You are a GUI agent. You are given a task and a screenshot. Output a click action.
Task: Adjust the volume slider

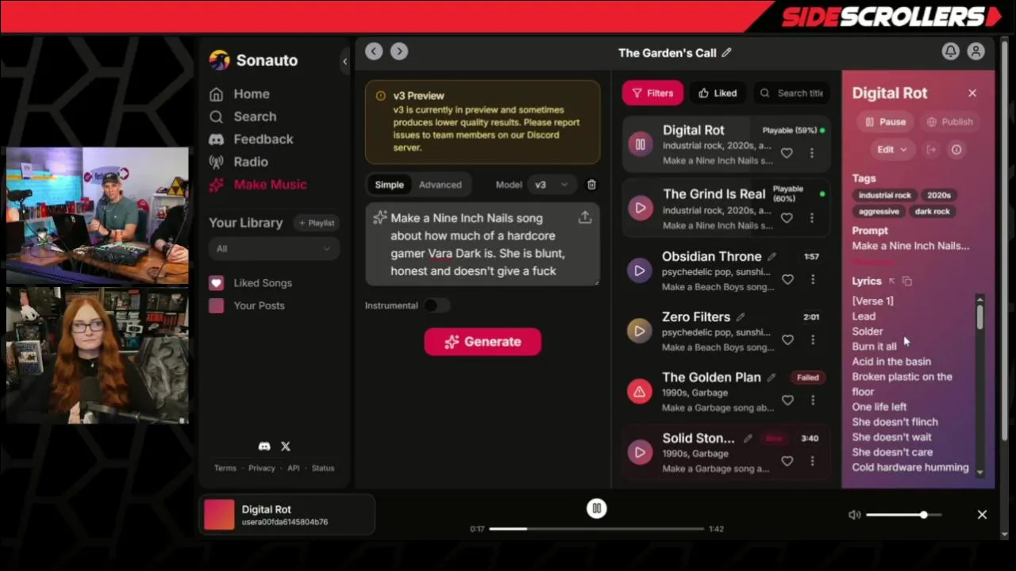tap(903, 515)
